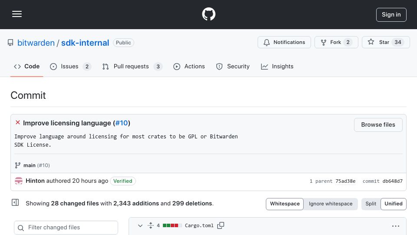Select the Whitespace option
Screen dimensions: 417x235
pyautogui.click(x=285, y=204)
